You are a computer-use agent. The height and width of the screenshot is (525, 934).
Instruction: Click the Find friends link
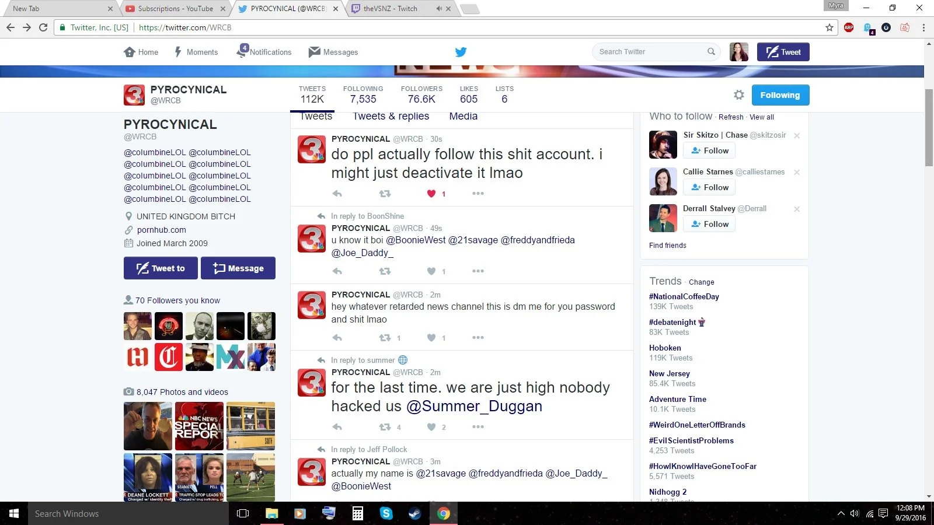click(668, 246)
